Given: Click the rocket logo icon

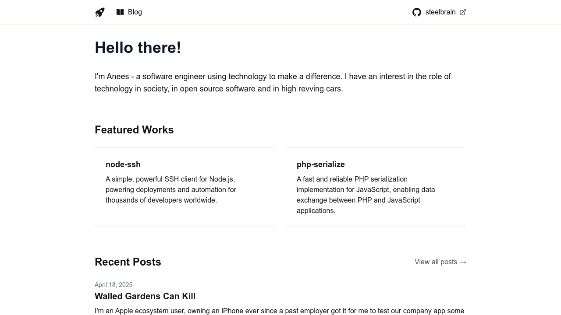Looking at the screenshot, I should pos(100,12).
